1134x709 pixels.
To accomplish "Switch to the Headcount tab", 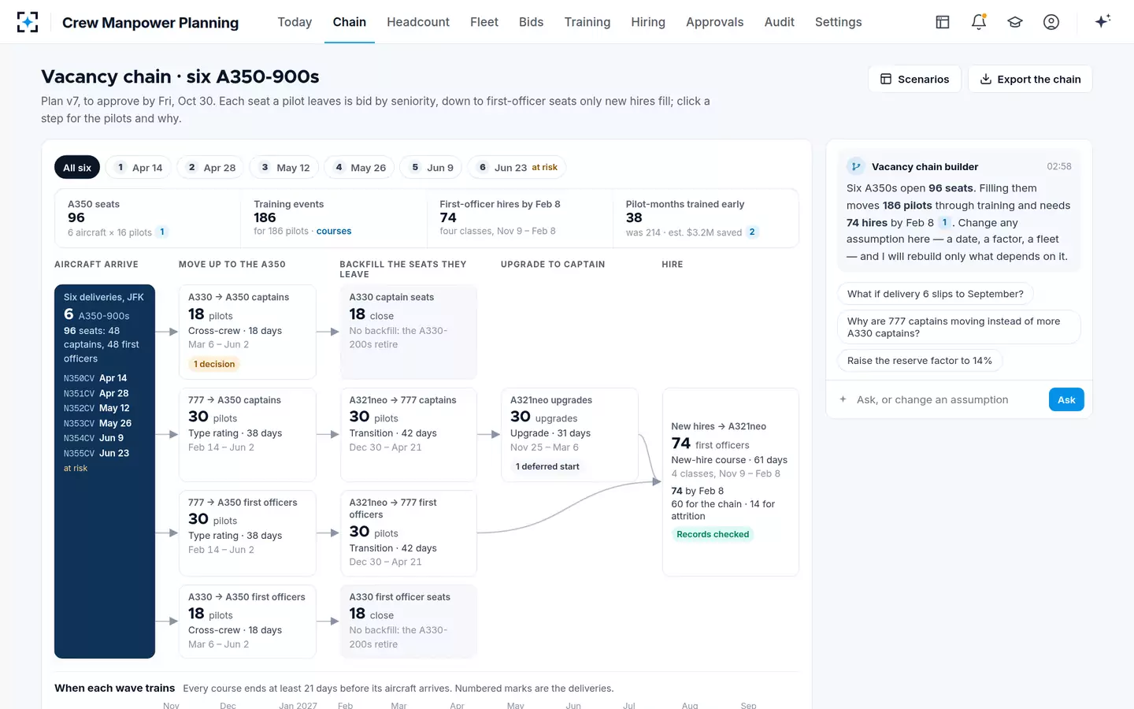I will pos(418,22).
